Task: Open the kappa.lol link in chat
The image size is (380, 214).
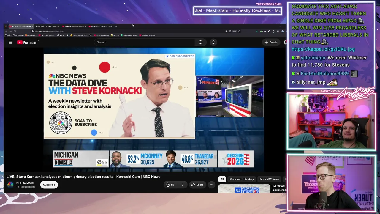Action: (323, 49)
